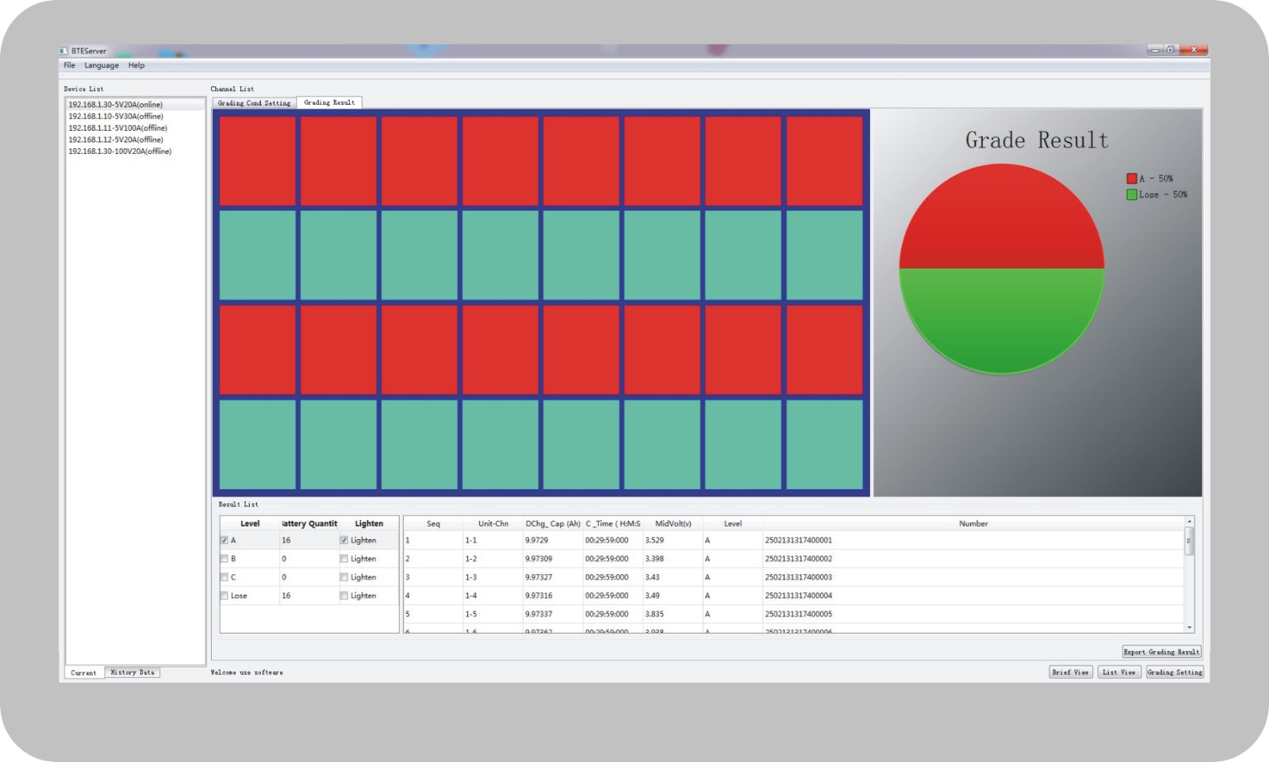Tick the Lose level checkbox
Viewport: 1269px width, 762px height.
(224, 595)
